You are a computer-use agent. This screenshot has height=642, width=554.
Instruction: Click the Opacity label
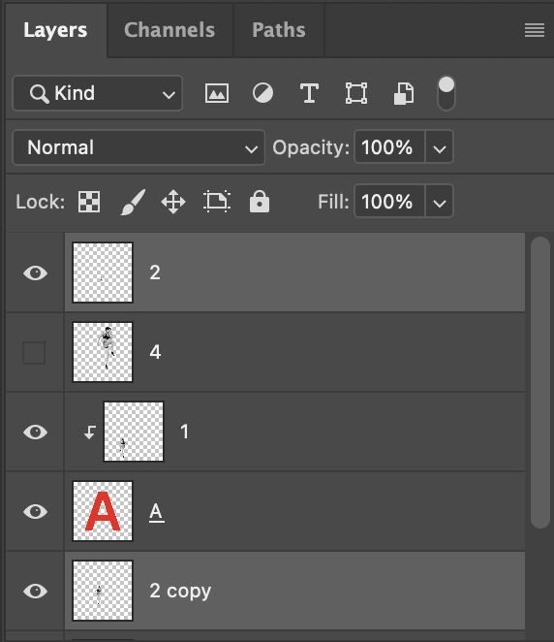tap(311, 147)
